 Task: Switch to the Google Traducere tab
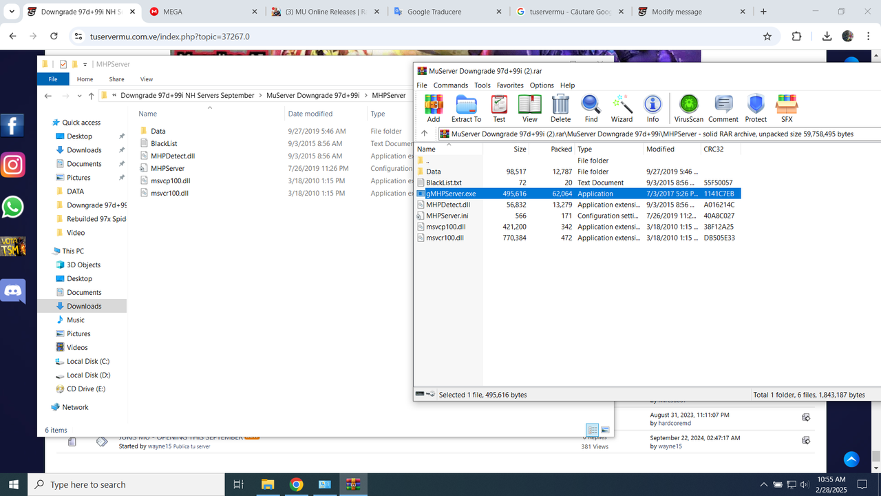click(449, 12)
